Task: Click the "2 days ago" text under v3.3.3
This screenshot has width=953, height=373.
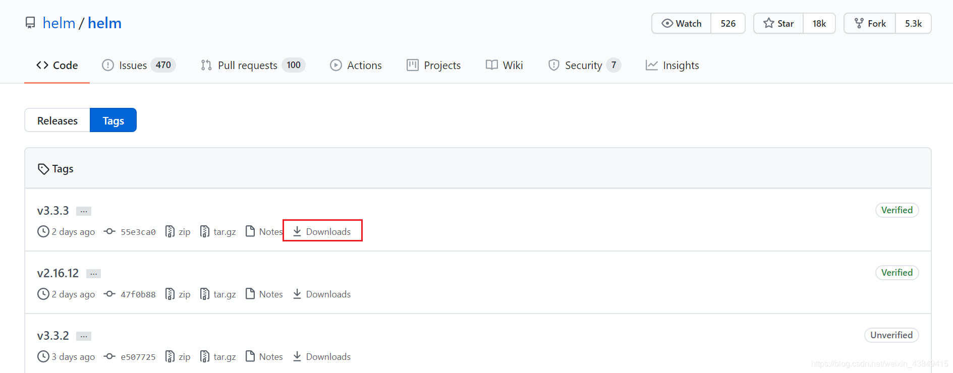Action: [x=73, y=232]
